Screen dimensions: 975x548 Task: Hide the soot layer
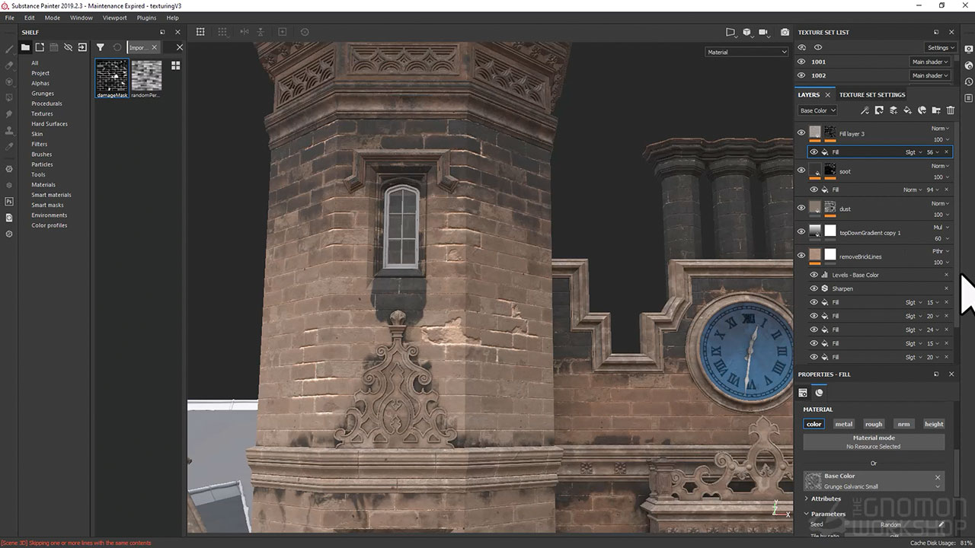801,170
